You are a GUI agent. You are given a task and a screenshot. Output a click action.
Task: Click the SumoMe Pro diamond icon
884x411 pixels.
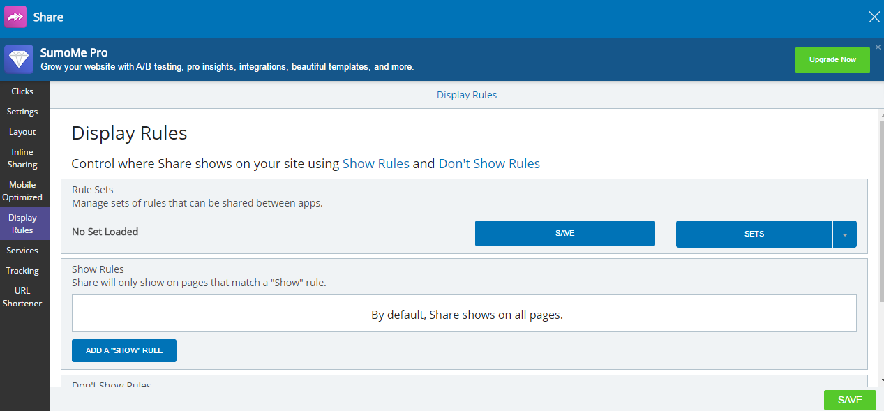click(19, 59)
